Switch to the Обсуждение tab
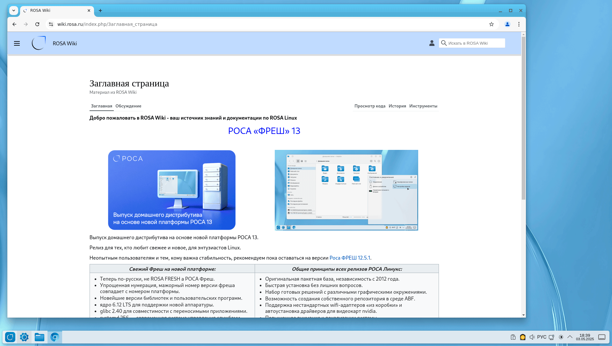Viewport: 612px width, 346px height. pyautogui.click(x=128, y=106)
